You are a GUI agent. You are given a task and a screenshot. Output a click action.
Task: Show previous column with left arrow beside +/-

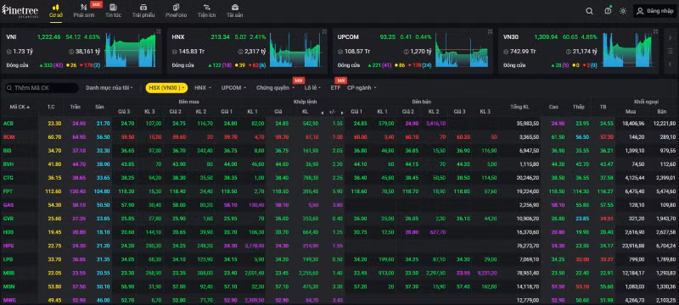coord(322,113)
